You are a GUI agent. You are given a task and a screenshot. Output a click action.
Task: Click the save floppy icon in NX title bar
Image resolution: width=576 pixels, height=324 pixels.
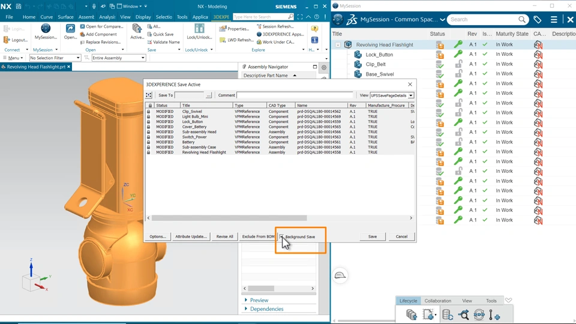[19, 6]
